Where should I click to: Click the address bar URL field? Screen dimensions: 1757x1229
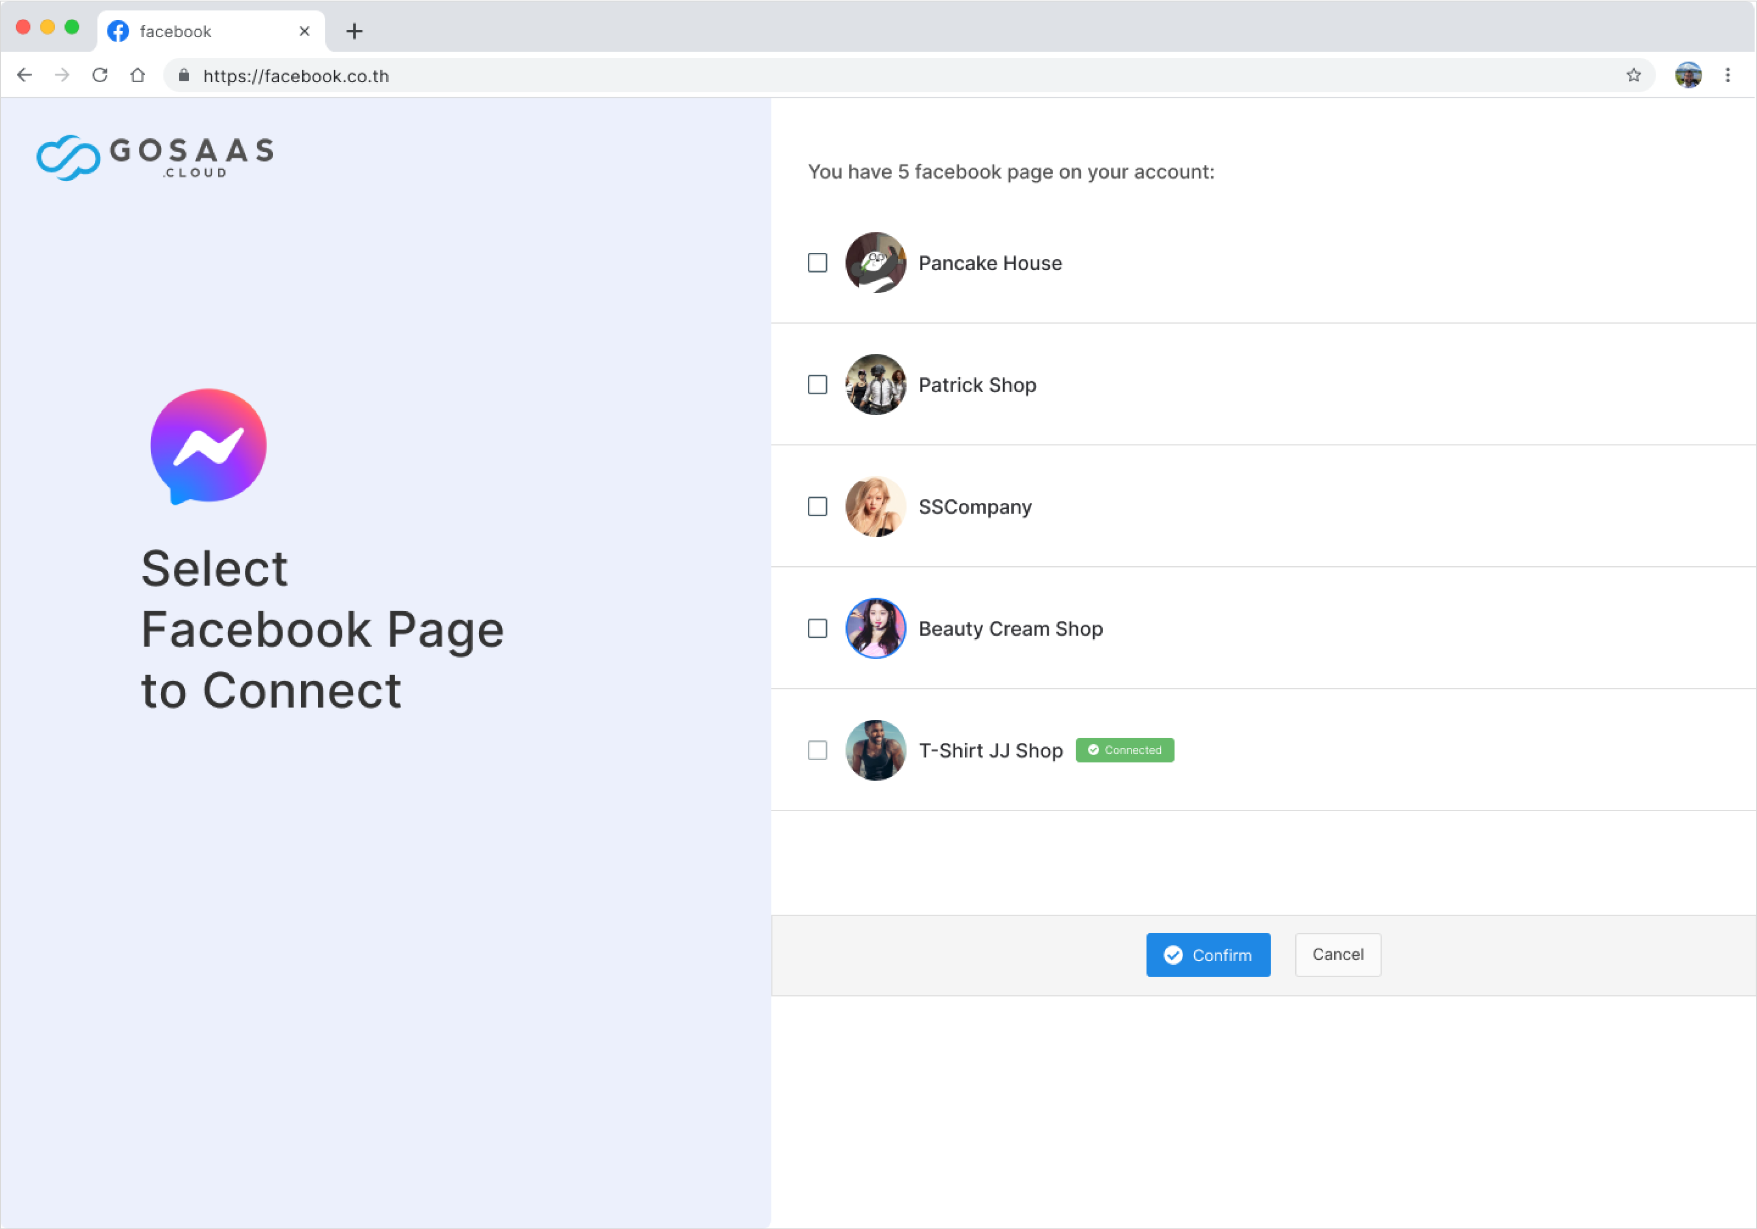[x=909, y=75]
